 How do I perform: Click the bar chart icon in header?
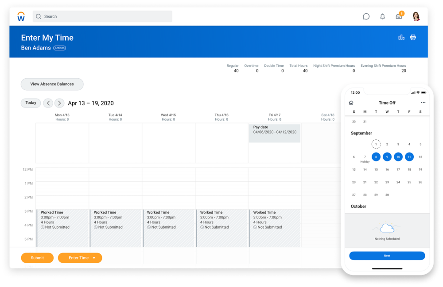[x=401, y=38]
